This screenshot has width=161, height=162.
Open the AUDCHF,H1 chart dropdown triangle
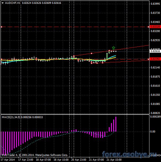click(2, 3)
